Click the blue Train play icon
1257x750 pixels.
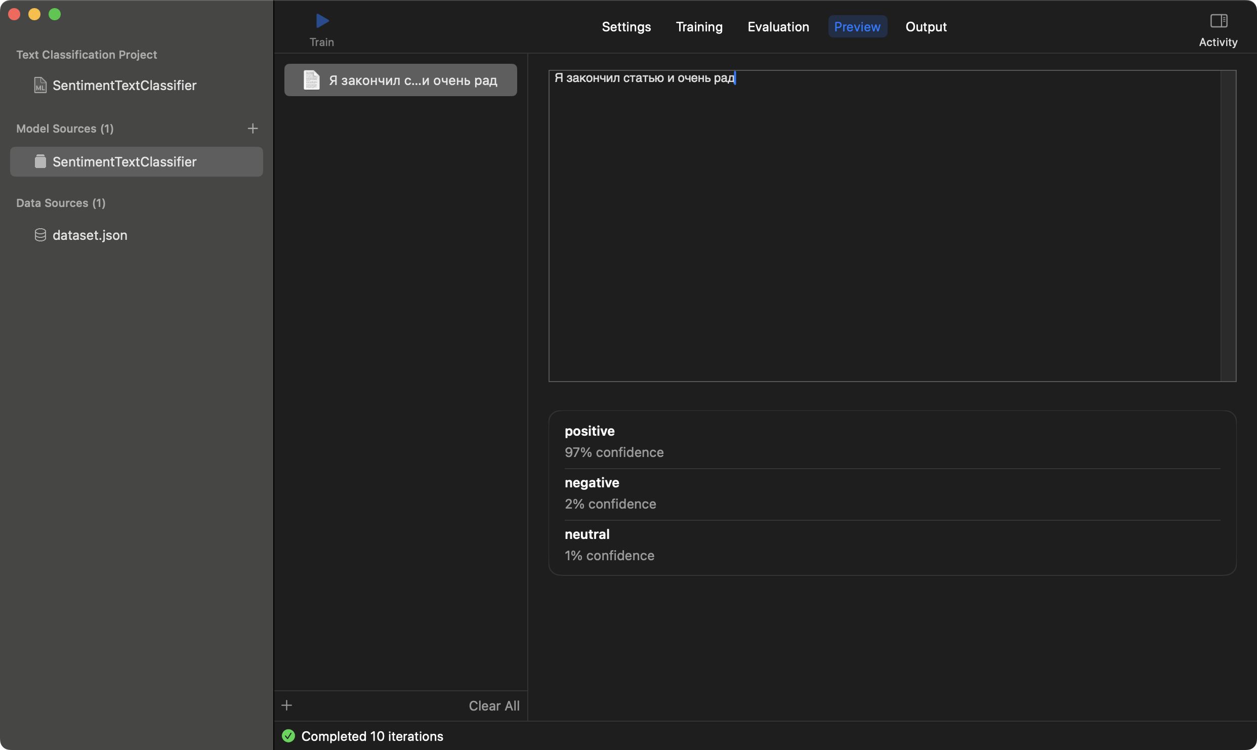[x=322, y=21]
